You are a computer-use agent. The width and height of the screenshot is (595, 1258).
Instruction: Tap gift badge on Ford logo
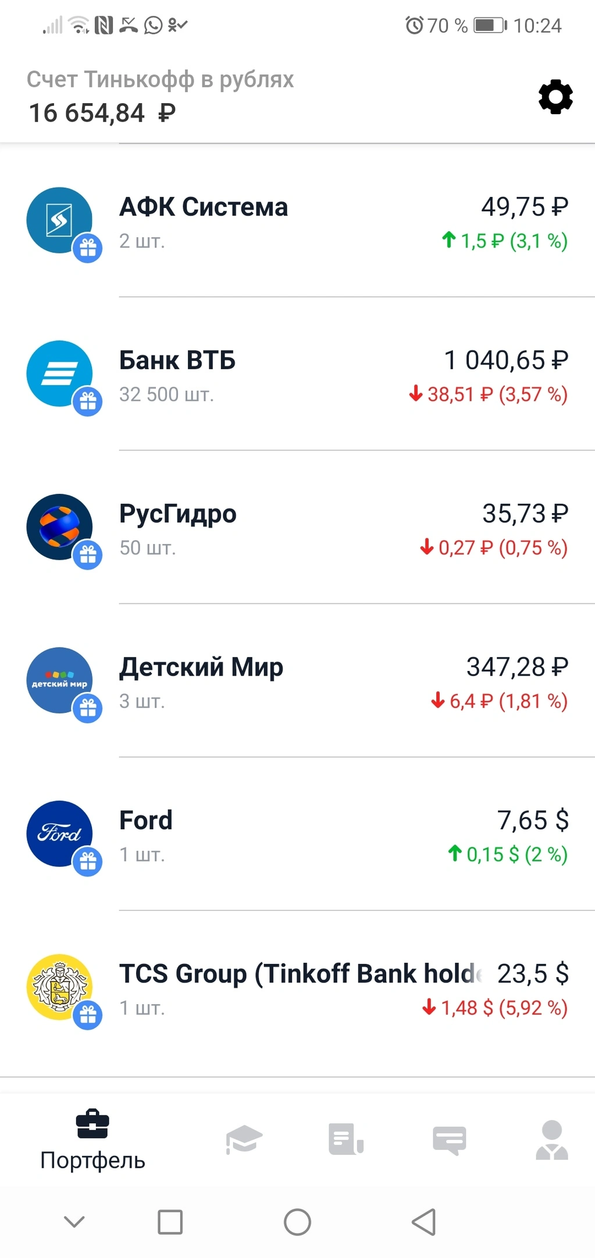[x=88, y=861]
